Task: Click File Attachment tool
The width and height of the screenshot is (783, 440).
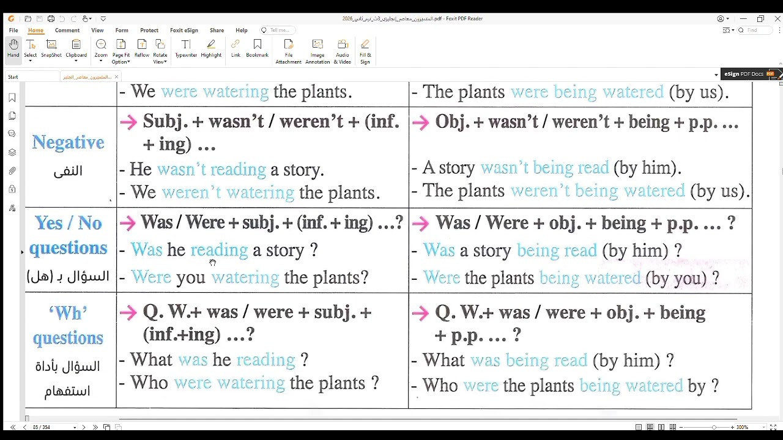Action: 289,51
